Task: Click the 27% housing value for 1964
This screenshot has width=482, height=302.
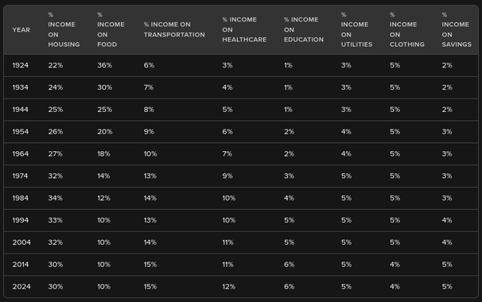Action: click(x=55, y=153)
